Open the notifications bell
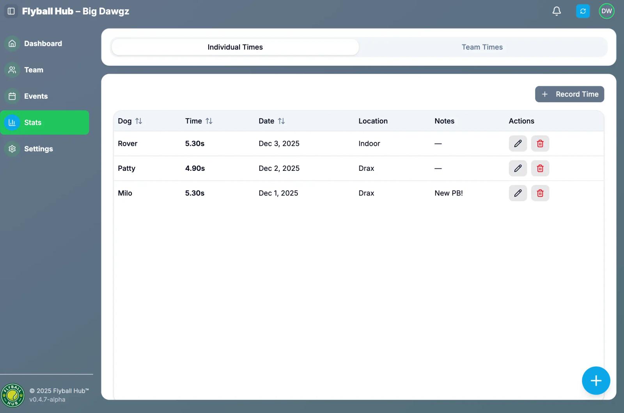The height and width of the screenshot is (413, 624). click(557, 11)
